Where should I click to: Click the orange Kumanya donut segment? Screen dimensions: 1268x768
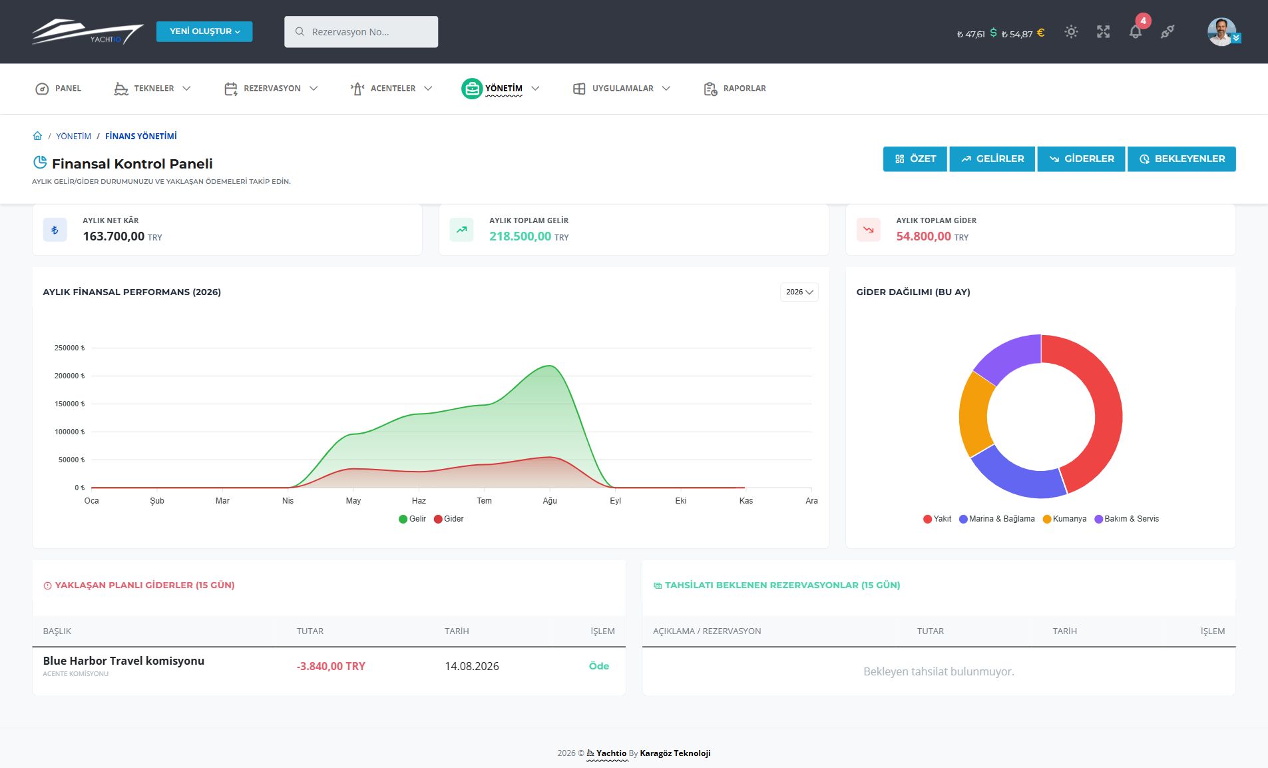tap(975, 414)
